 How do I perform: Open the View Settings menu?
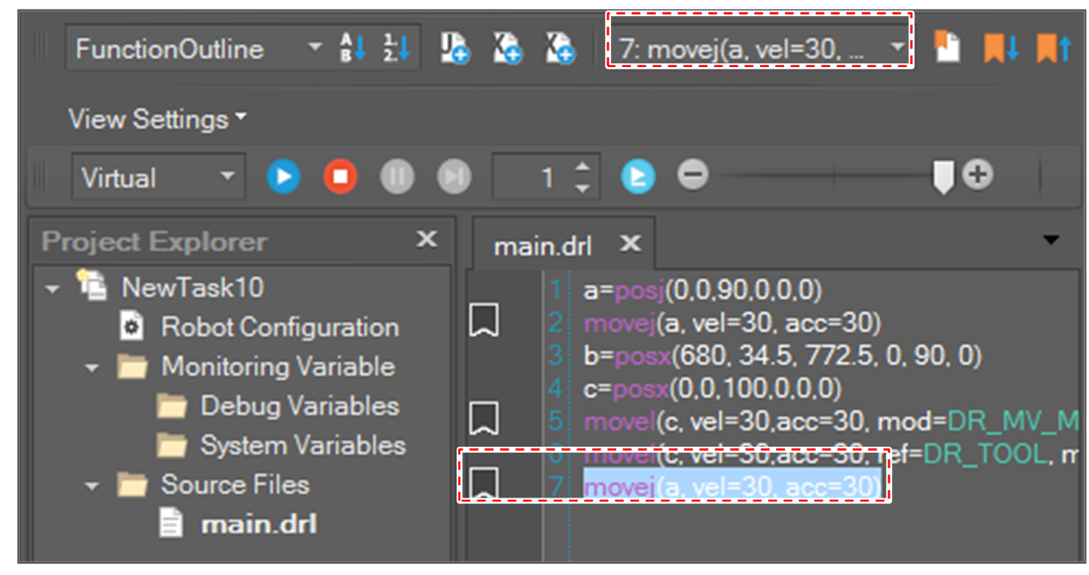coord(156,119)
